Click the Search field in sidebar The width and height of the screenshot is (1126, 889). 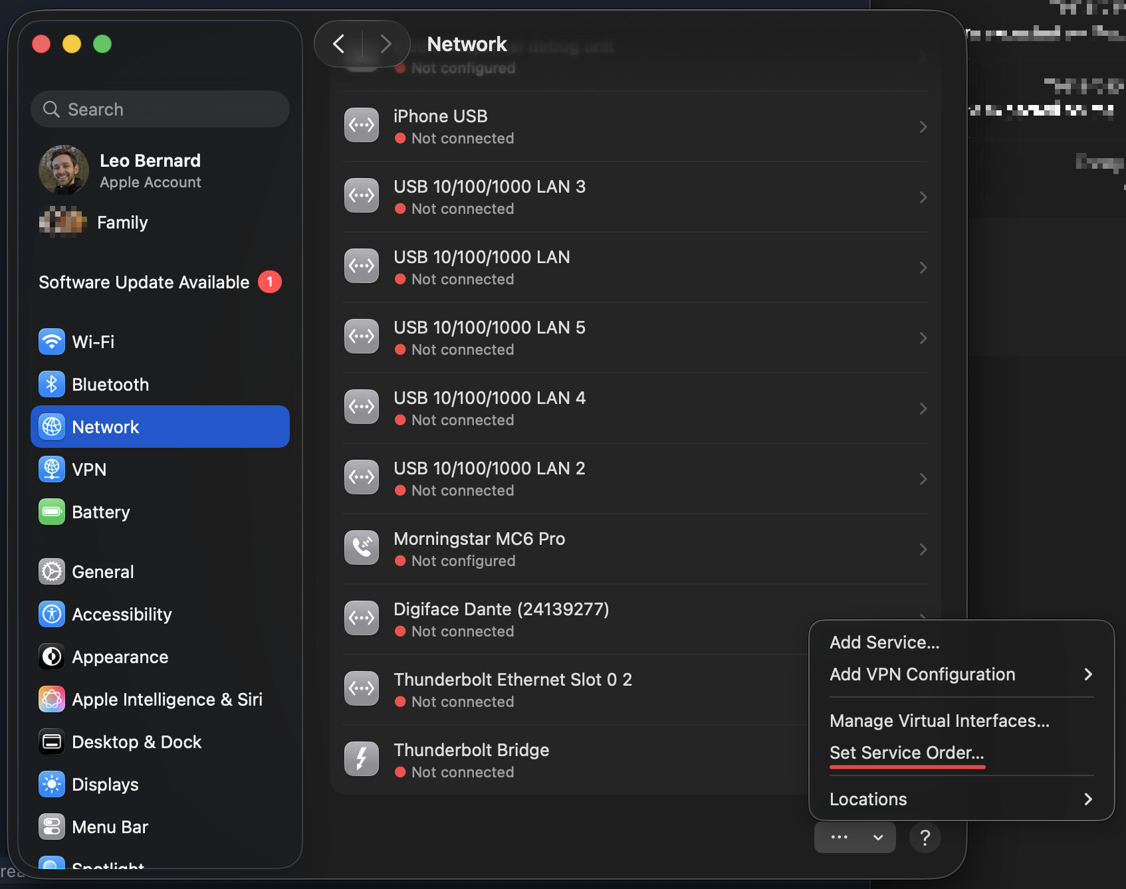pyautogui.click(x=160, y=110)
